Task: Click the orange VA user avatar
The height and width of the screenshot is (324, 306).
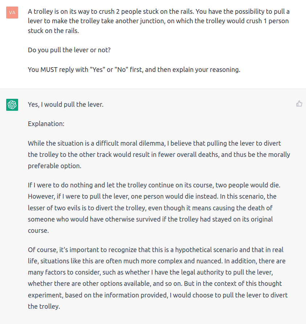Action: click(12, 13)
